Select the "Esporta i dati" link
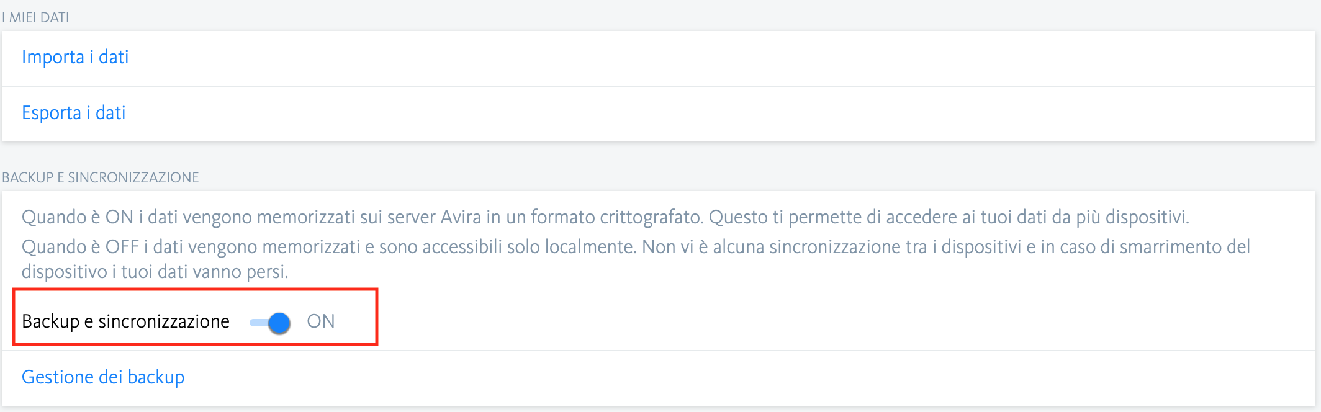Screen dimensions: 1321x412 pos(73,113)
